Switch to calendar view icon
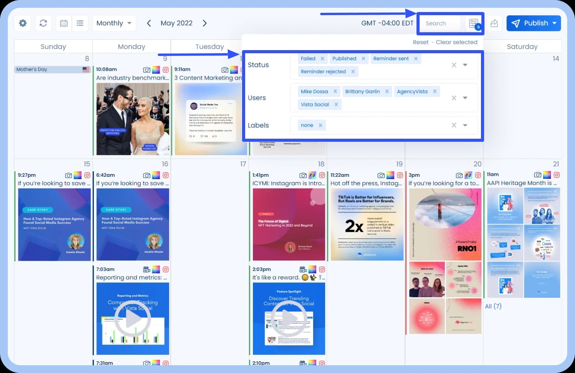575x373 pixels. 63,23
